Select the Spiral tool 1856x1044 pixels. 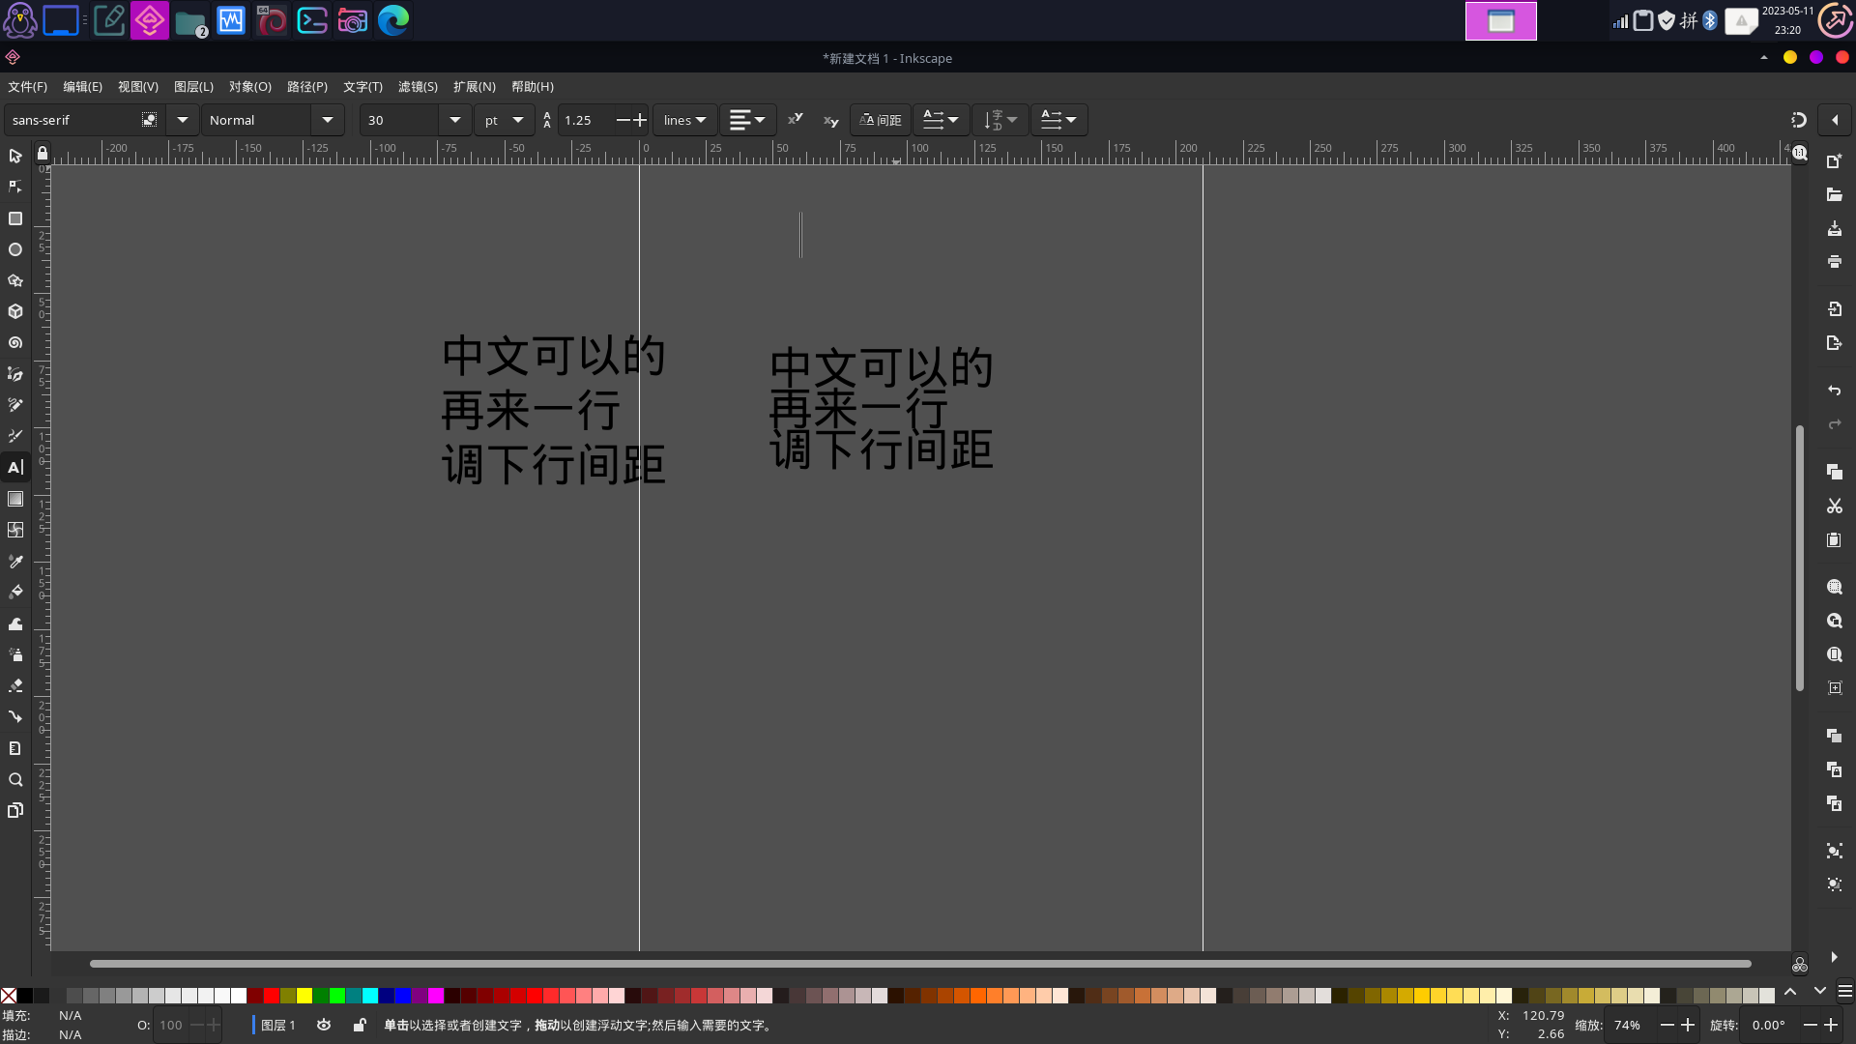15,342
